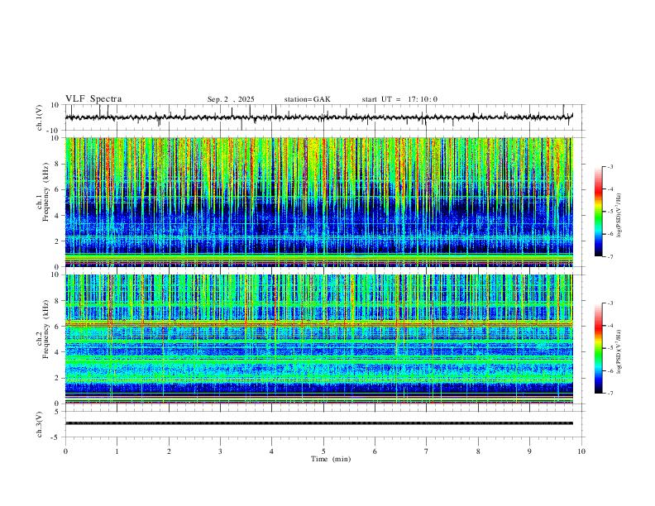Click the ch.1 color bar log(PSD) label
This screenshot has height=506, width=655.
pyautogui.click(x=619, y=215)
